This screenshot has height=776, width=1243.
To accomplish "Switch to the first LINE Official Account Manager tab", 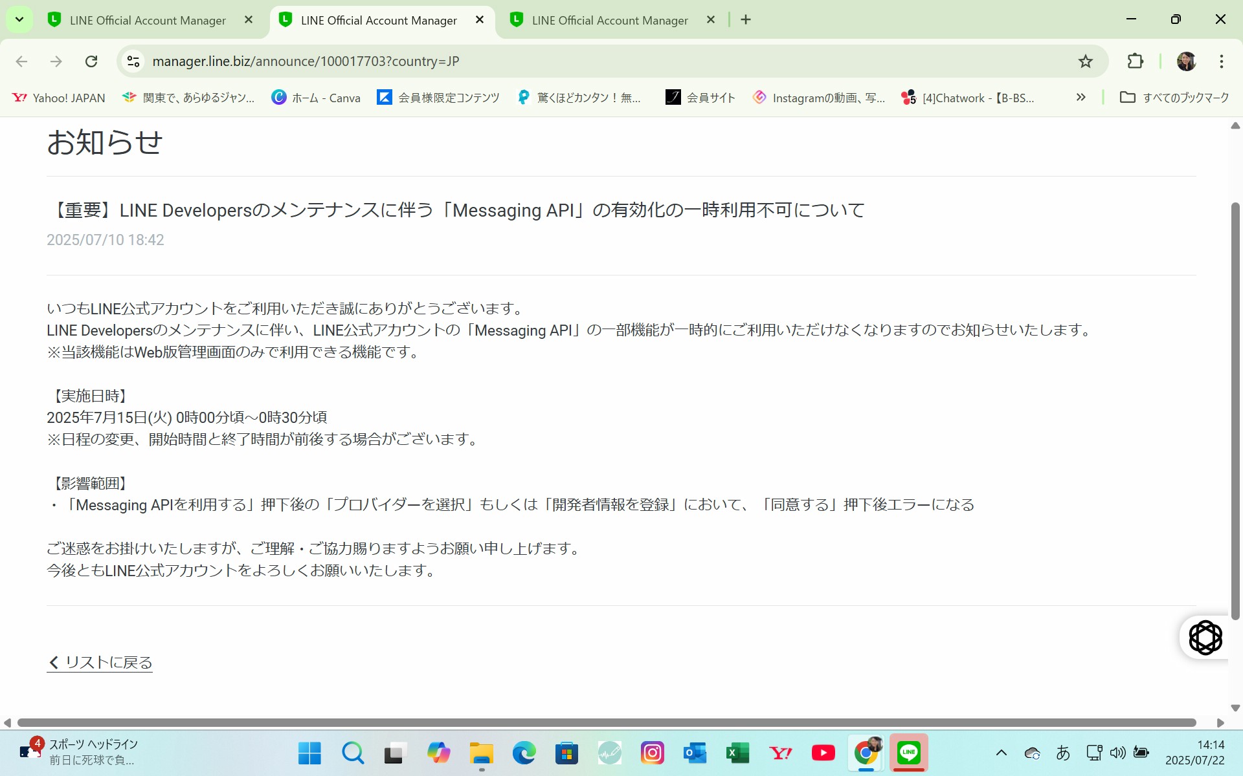I will (x=148, y=20).
